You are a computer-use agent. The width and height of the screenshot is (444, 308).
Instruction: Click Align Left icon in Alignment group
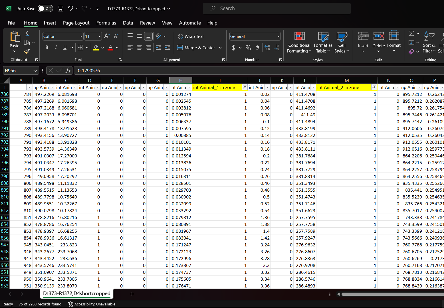click(x=130, y=48)
